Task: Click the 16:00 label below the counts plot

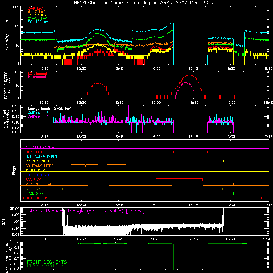Action: (x=156, y=69)
